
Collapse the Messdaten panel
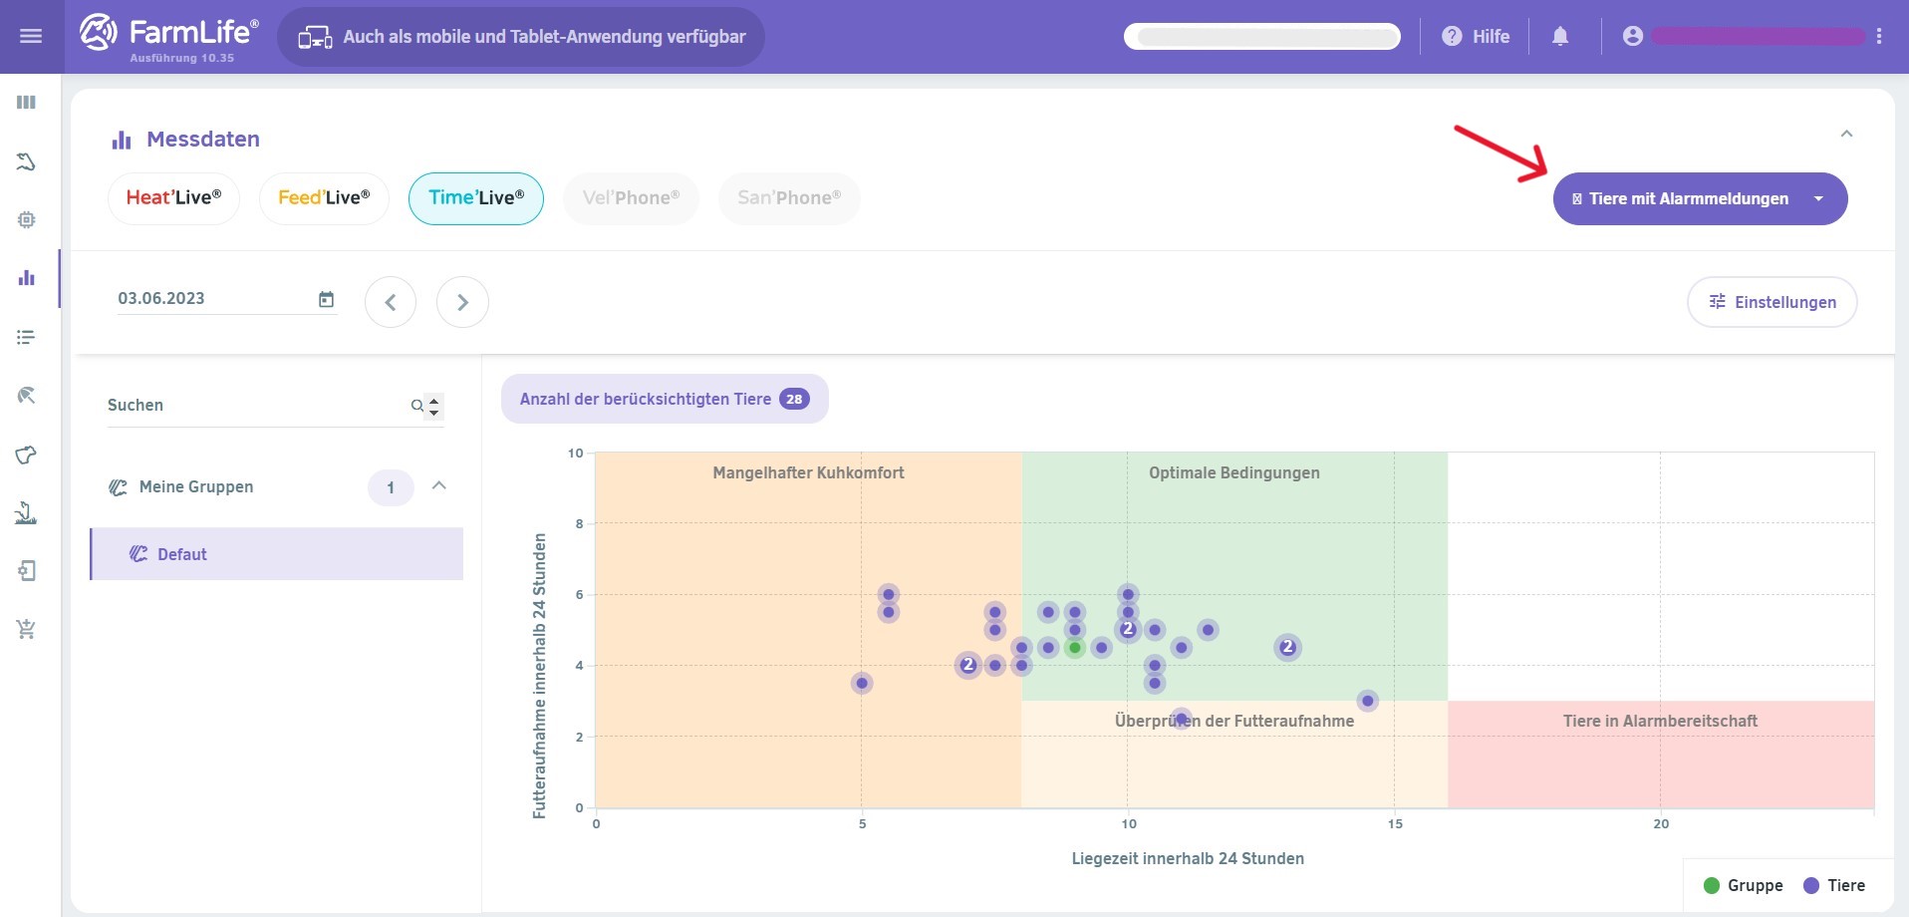pos(1846,135)
